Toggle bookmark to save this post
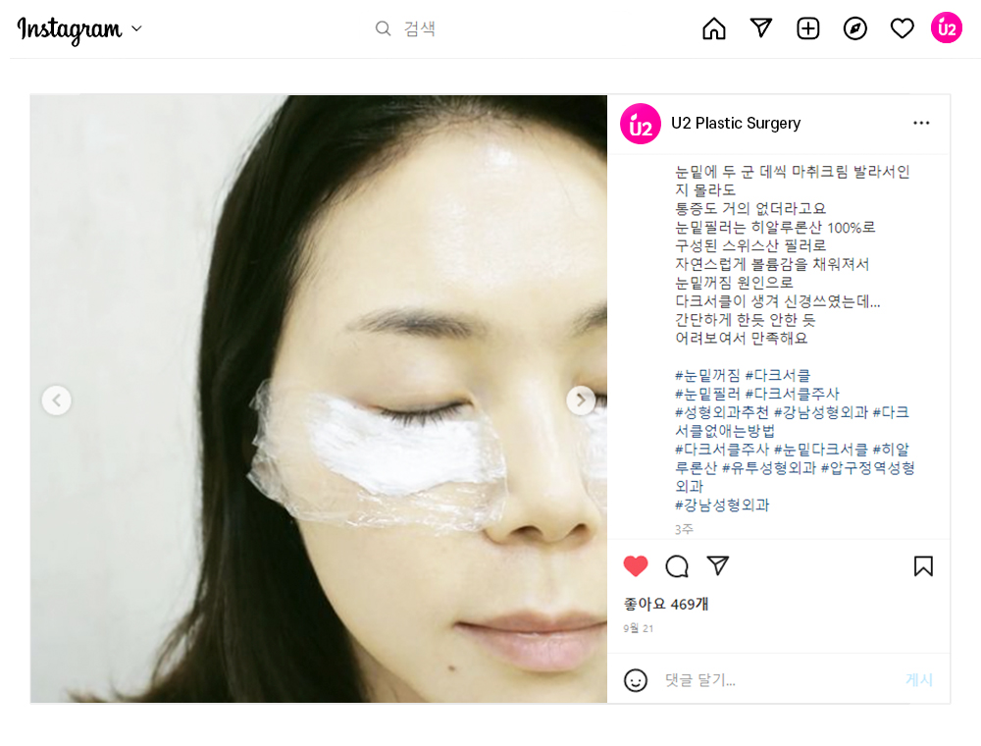 pyautogui.click(x=923, y=565)
